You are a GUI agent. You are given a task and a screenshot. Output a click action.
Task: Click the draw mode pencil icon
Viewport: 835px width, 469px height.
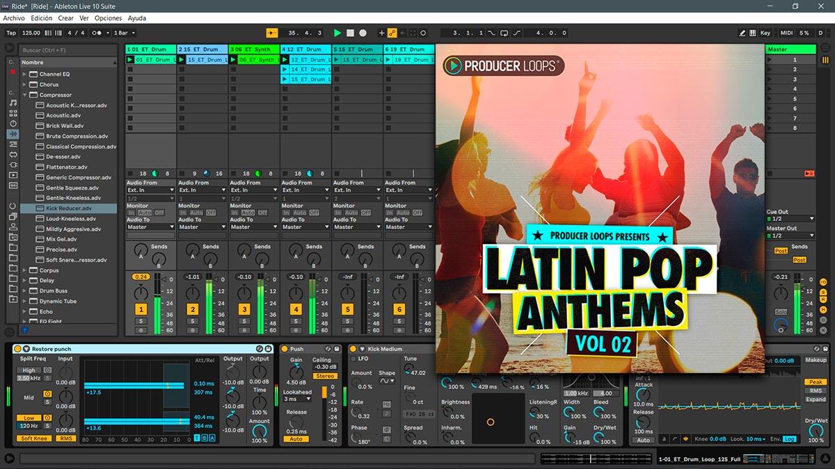pos(743,33)
